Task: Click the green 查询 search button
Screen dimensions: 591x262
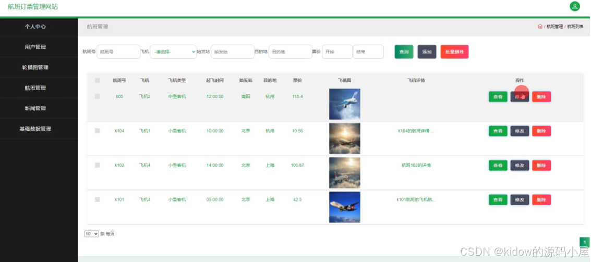Action: 404,52
